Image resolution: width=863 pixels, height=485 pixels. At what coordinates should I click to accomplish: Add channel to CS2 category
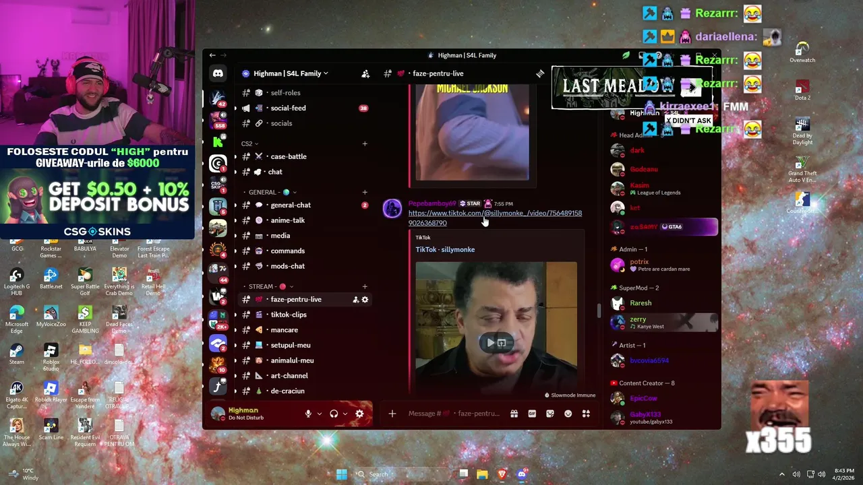click(365, 143)
